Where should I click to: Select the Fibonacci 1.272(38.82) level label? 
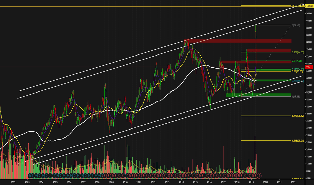point(298,116)
